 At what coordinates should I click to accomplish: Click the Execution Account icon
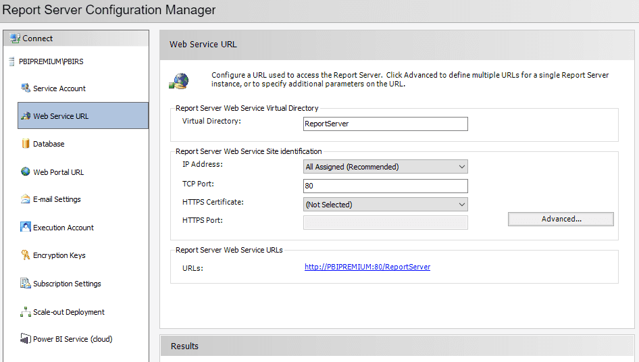tap(25, 227)
